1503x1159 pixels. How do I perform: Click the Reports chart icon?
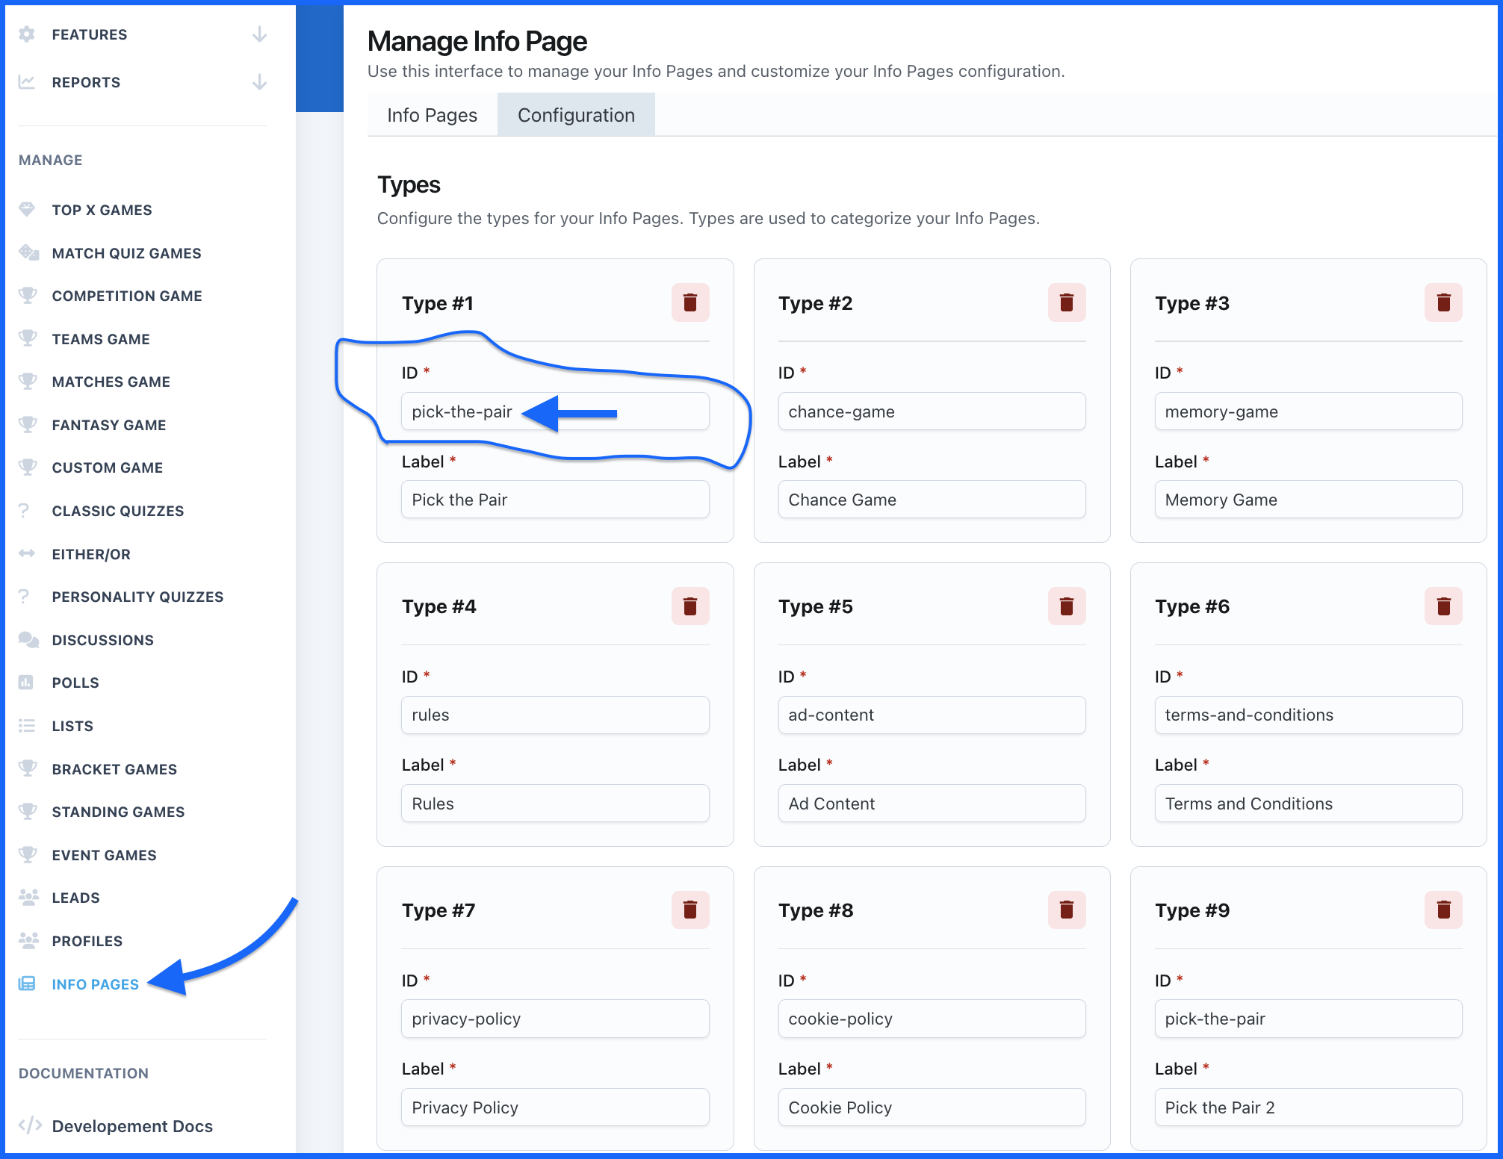click(27, 82)
